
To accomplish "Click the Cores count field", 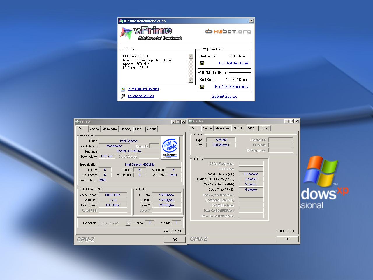I will point(150,223).
